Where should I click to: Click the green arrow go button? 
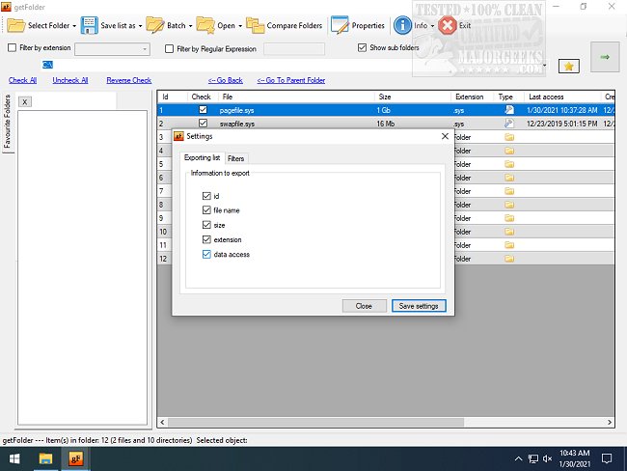(x=605, y=57)
